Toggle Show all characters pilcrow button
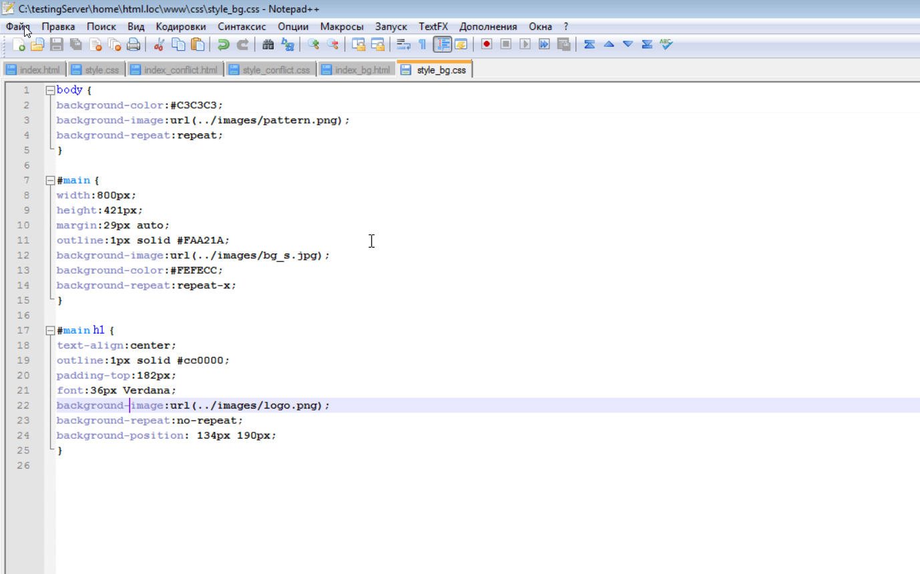Image resolution: width=920 pixels, height=574 pixels. point(422,45)
